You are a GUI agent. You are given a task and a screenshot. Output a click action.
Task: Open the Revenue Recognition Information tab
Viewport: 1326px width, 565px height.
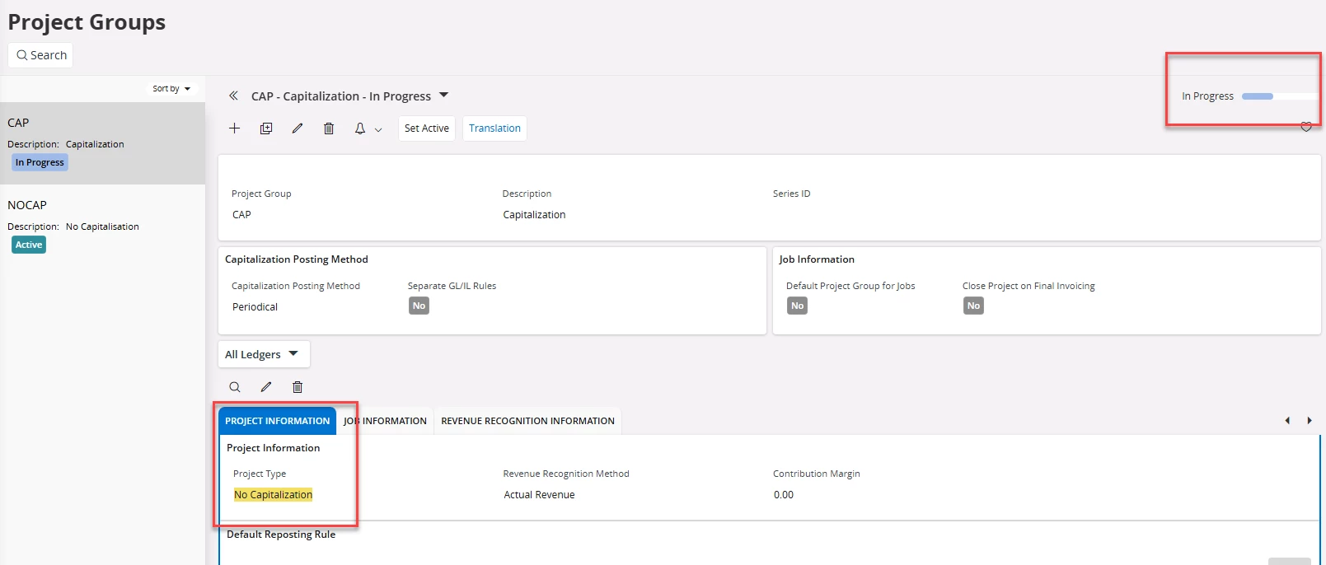(x=527, y=421)
